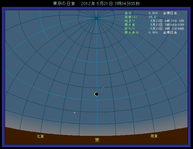
Task: Click the 食分 label in info panel
Action: (x=128, y=13)
